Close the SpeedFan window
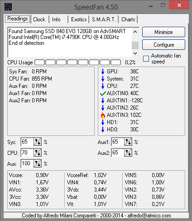 click(179, 5)
